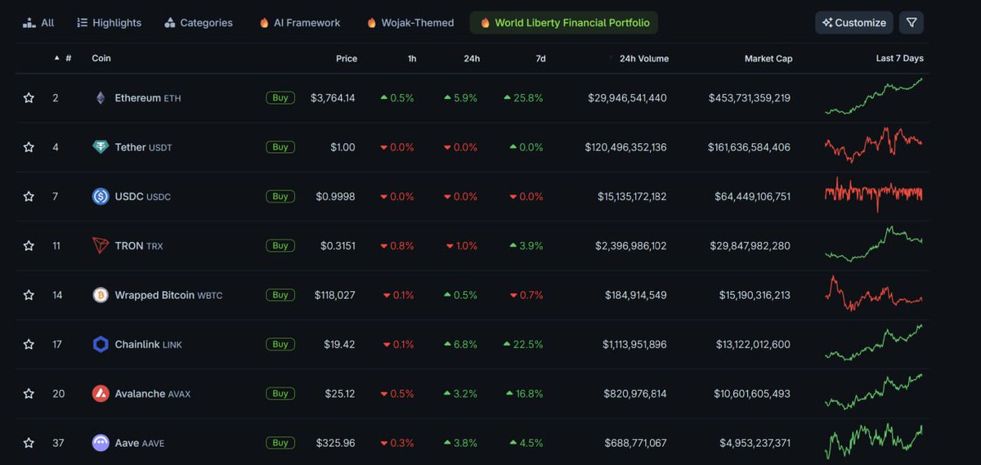Click the Aave coin logo
Screen dimensions: 981x465
pos(101,443)
